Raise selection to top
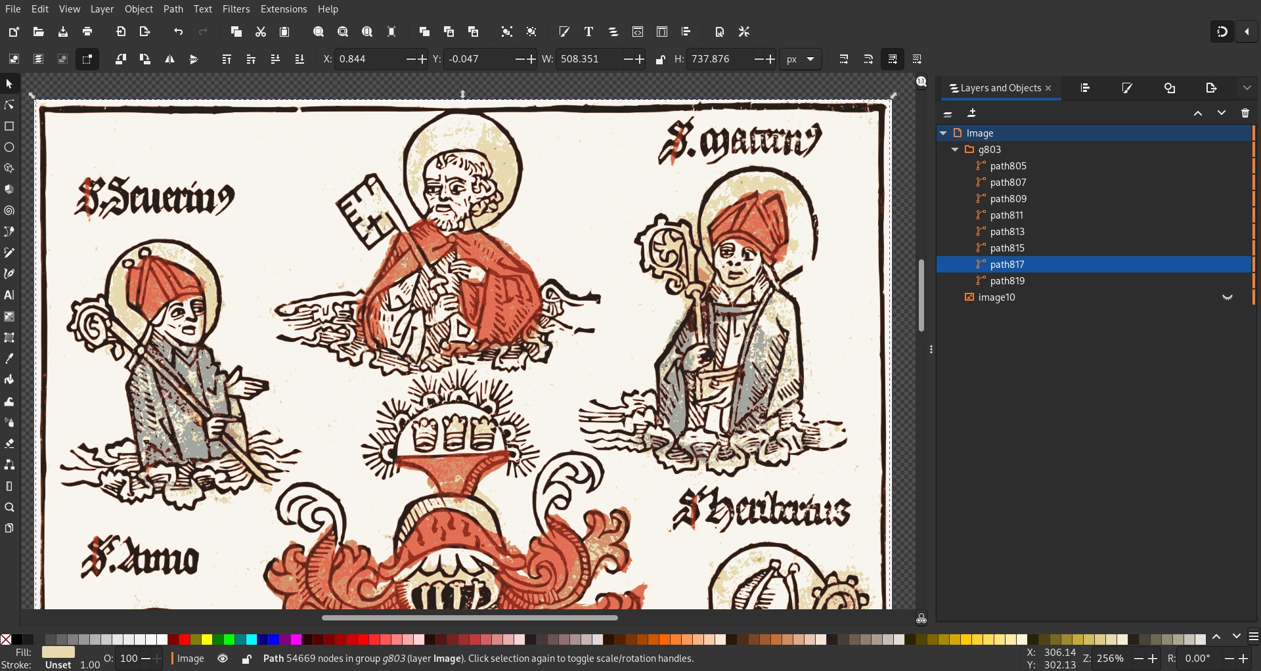This screenshot has height=671, width=1261. 227,59
